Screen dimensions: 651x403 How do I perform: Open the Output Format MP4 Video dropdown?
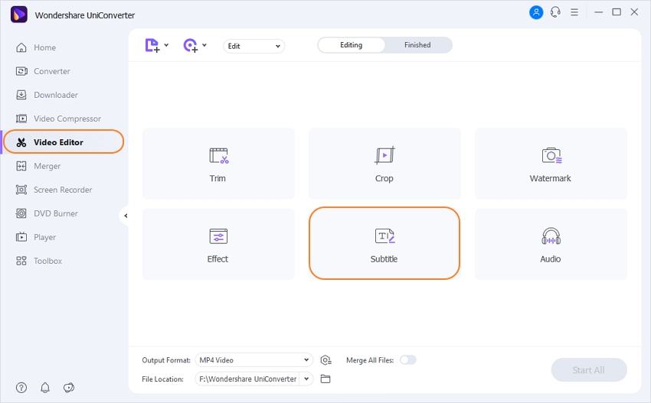pos(254,360)
